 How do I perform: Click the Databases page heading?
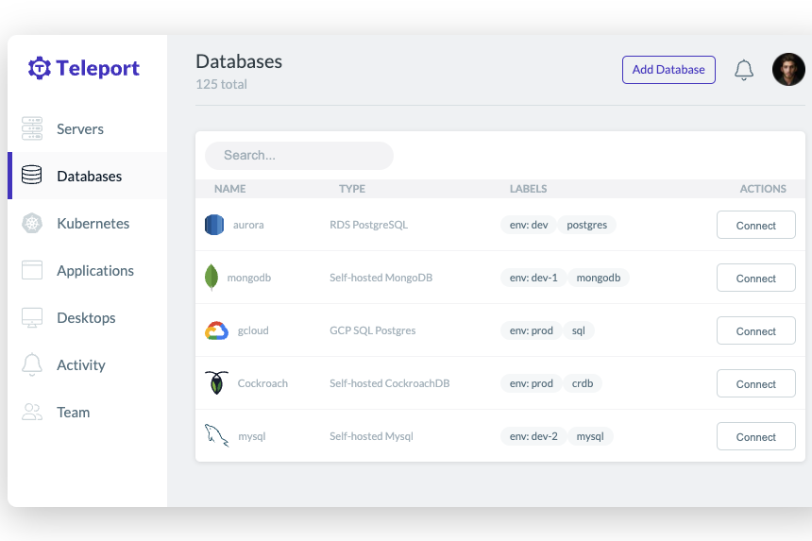point(239,61)
